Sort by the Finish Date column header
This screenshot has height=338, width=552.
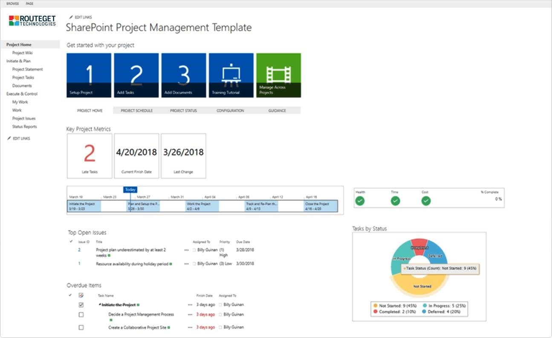pos(204,295)
